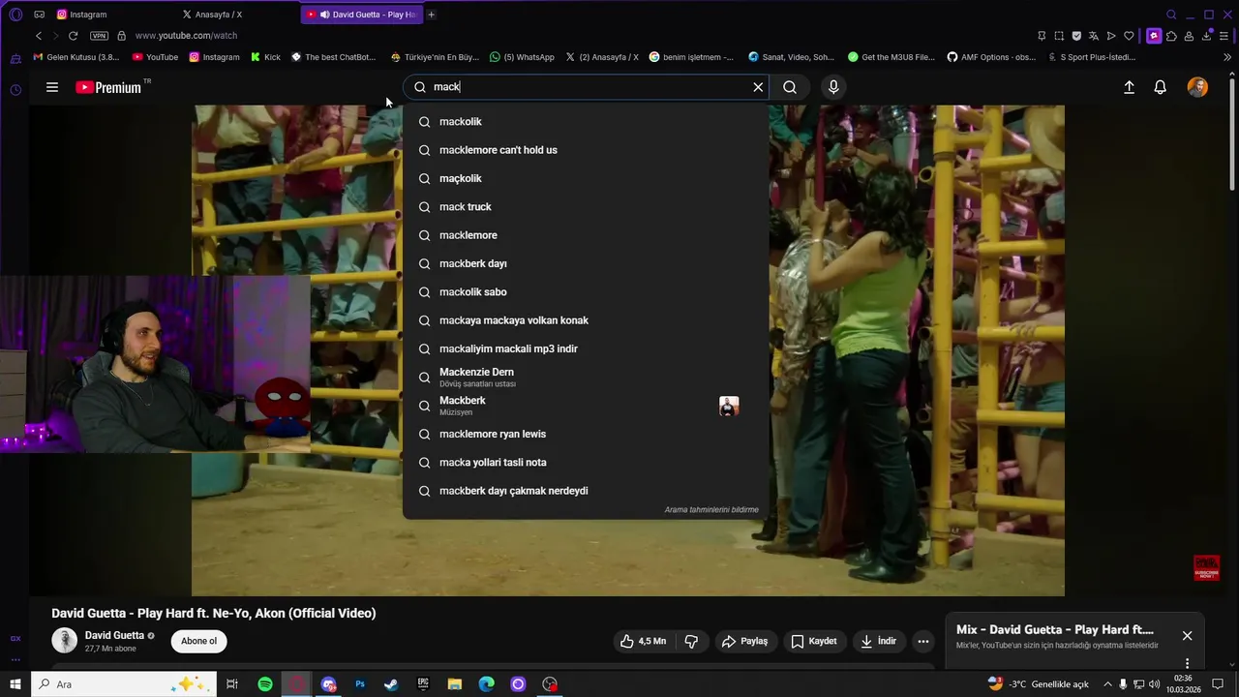Open Epic Games Launcher in taskbar
Screen dimensions: 1239x697
(423, 684)
